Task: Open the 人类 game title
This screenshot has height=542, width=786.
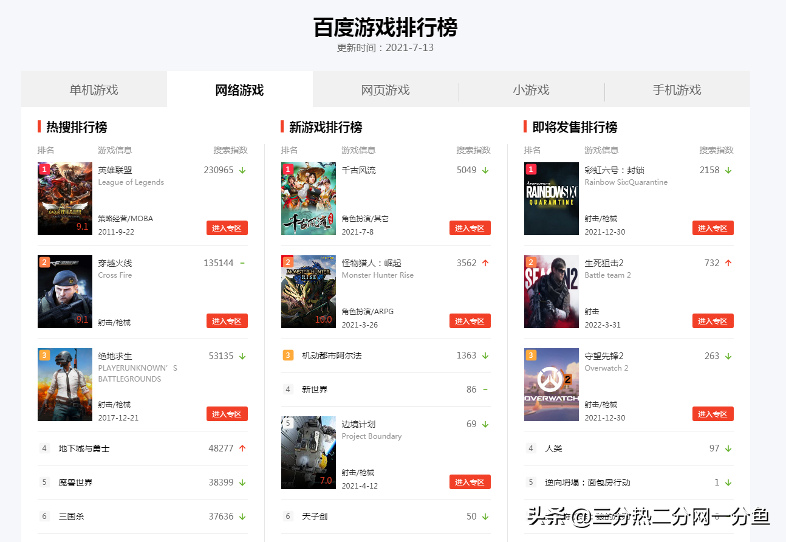Action: (x=553, y=448)
